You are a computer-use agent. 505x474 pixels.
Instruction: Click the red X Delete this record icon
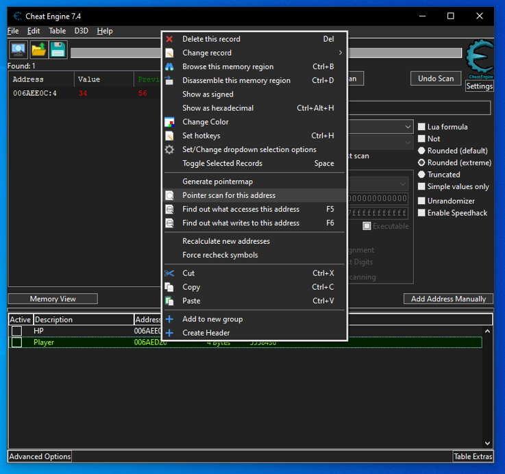coord(169,39)
